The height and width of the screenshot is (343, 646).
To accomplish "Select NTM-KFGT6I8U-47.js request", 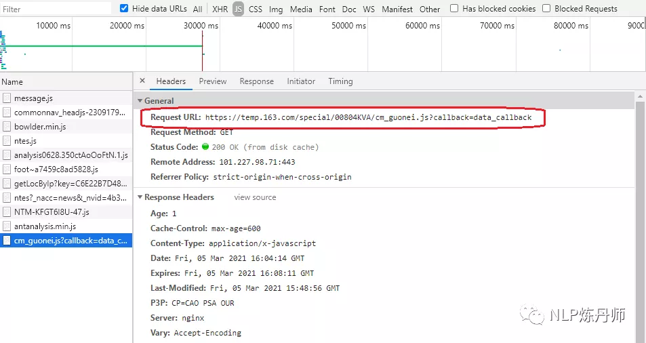I will pyautogui.click(x=66, y=212).
